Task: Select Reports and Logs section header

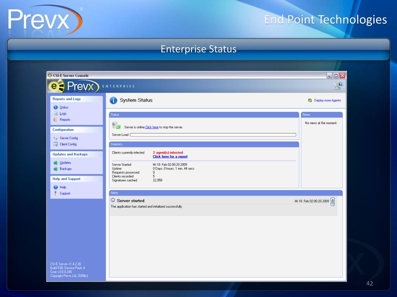Action: [67, 99]
